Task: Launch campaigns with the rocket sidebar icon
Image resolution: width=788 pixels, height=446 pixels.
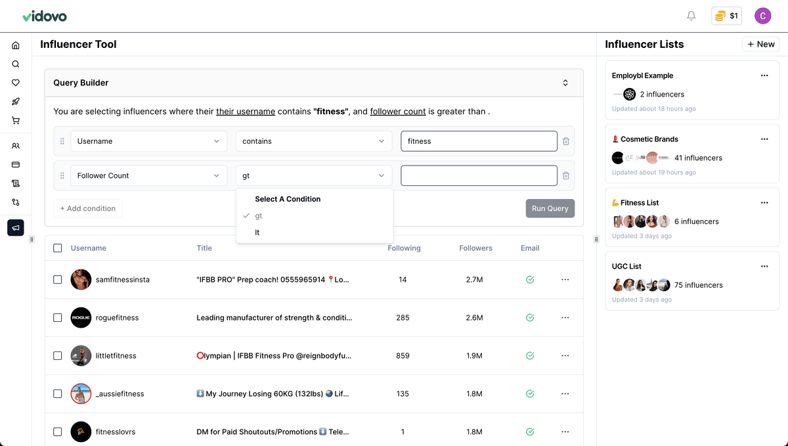Action: (x=16, y=101)
